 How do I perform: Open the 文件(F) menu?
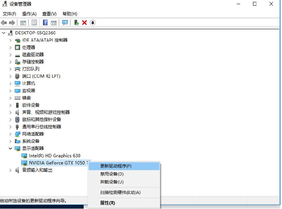tap(9, 14)
